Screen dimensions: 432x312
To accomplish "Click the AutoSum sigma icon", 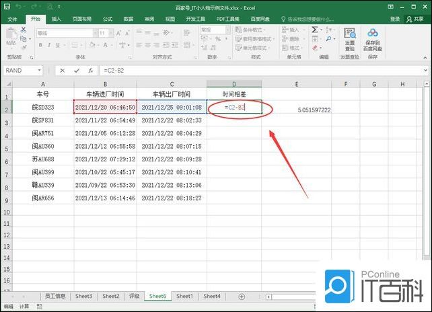I will (314, 30).
